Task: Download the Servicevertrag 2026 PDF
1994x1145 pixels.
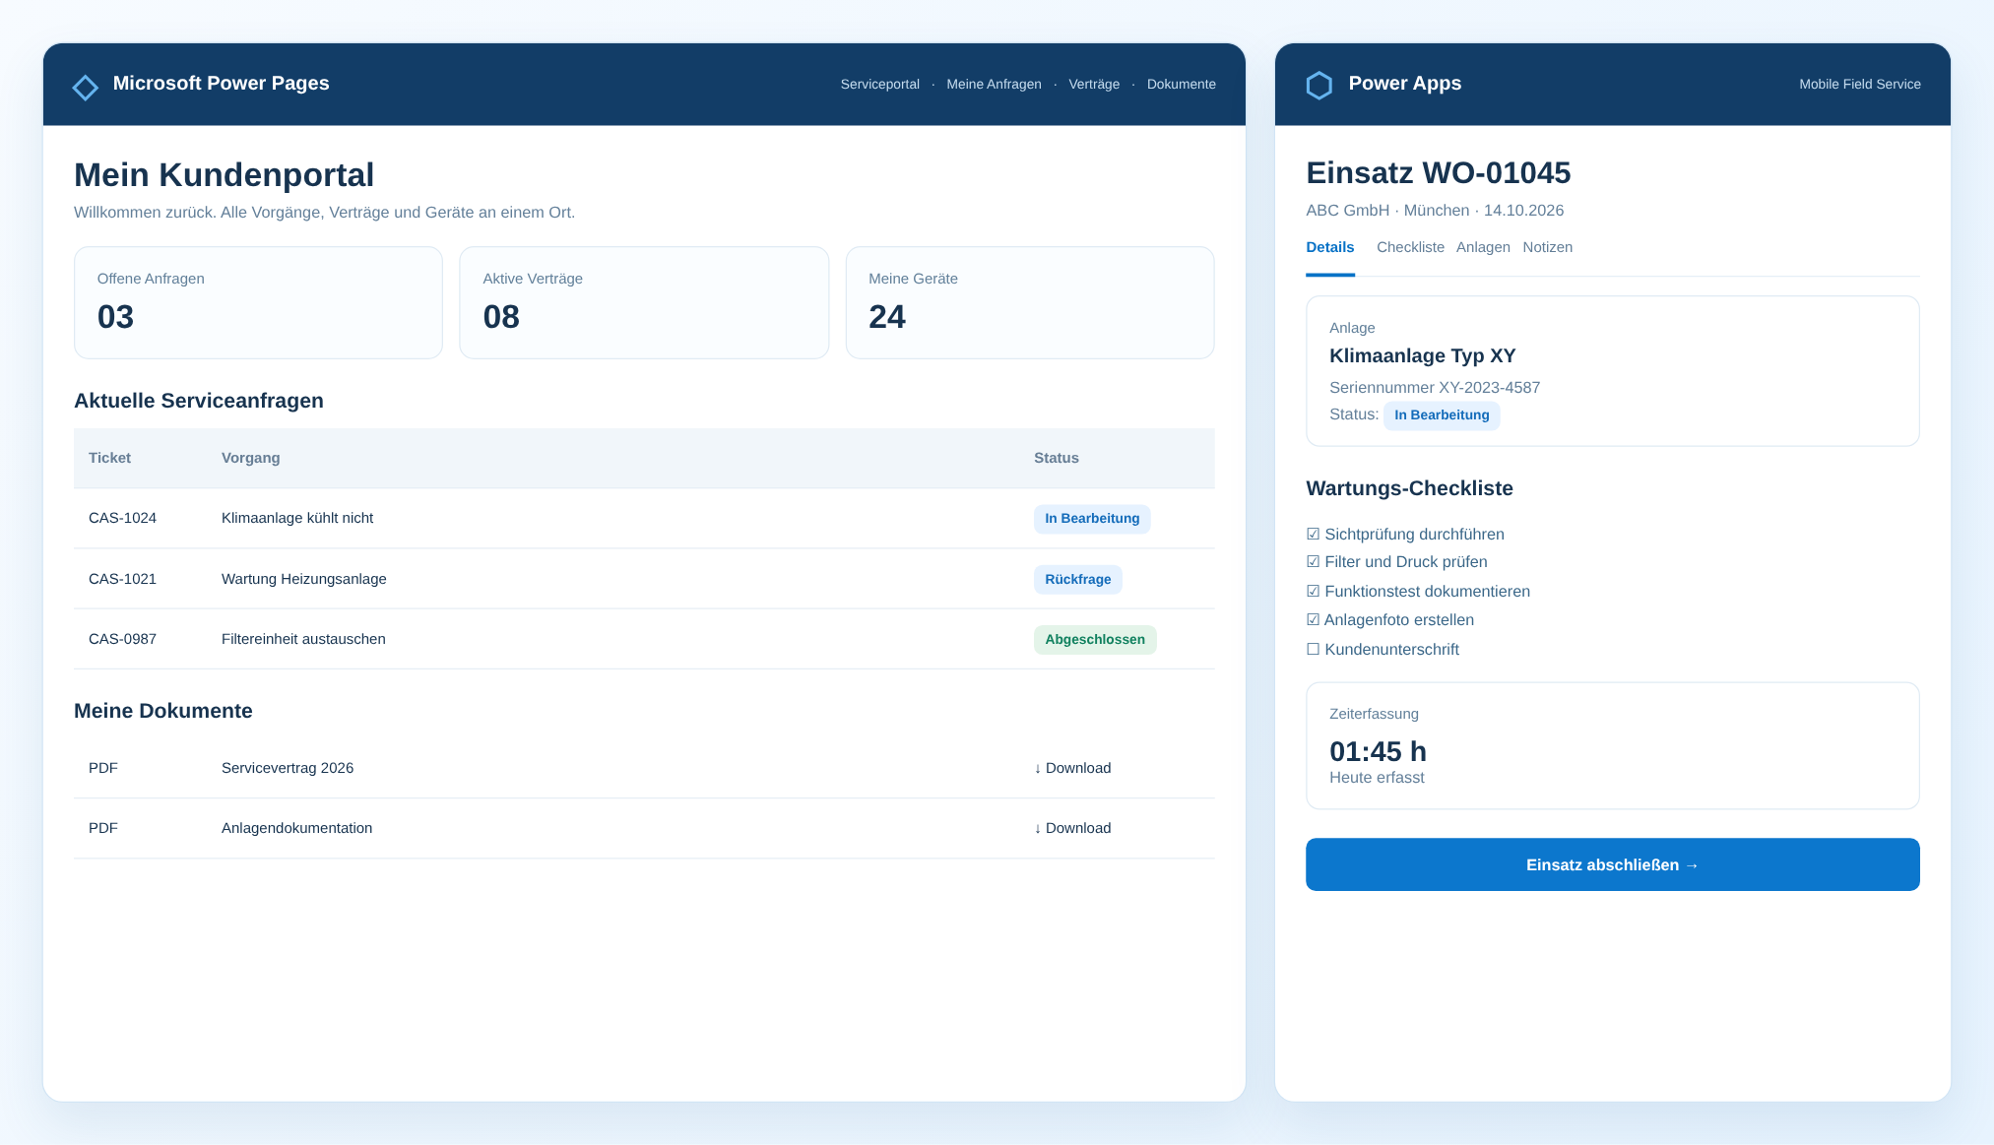Action: [1072, 768]
